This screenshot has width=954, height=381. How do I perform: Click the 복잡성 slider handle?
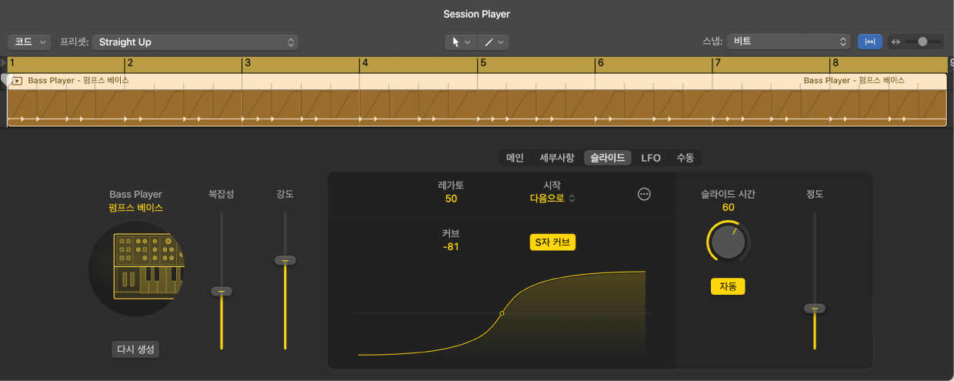tap(222, 291)
